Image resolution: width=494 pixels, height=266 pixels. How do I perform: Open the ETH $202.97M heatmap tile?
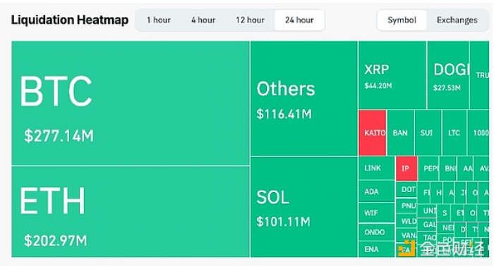click(x=131, y=212)
